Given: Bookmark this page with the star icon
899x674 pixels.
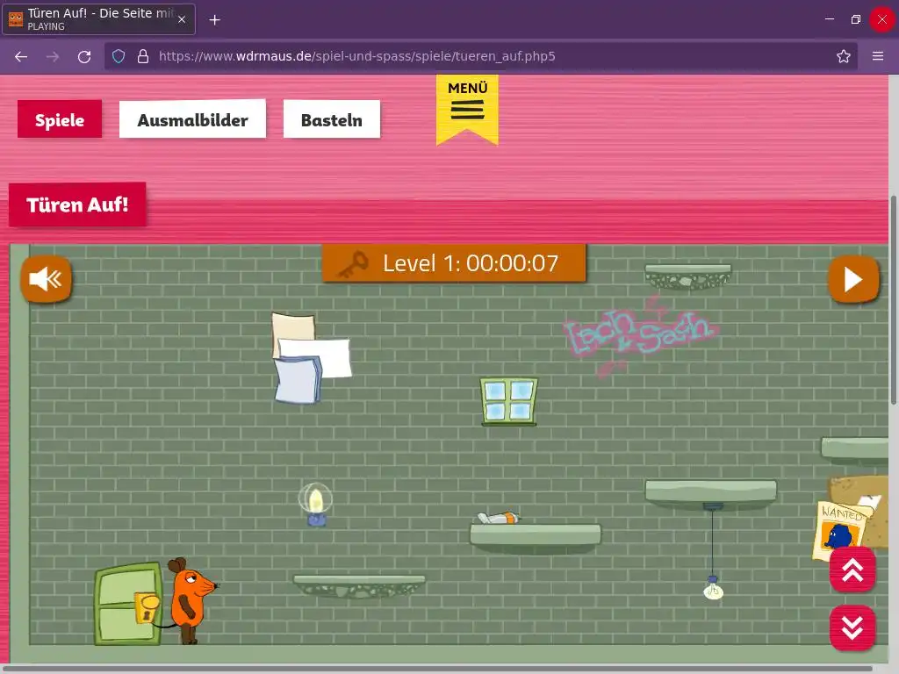Looking at the screenshot, I should (844, 56).
